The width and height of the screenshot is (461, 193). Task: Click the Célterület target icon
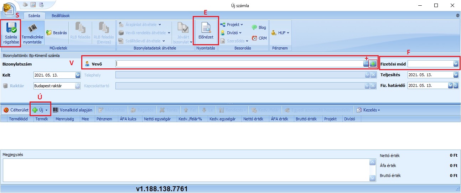(x=6, y=110)
